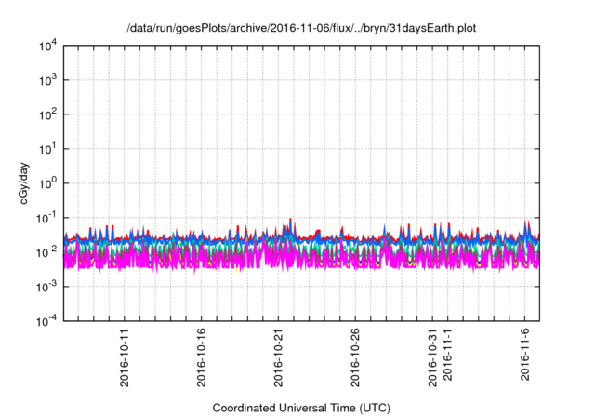Select the 2016-11-6 date tick label
The width and height of the screenshot is (595, 417).
(x=525, y=352)
